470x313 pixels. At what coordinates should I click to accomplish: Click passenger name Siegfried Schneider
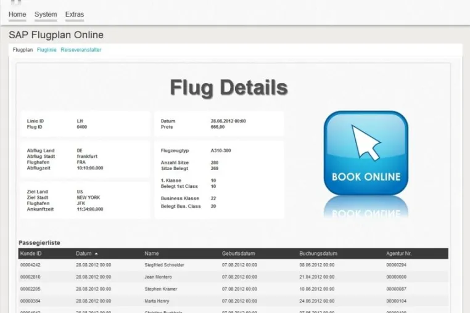tap(165, 265)
